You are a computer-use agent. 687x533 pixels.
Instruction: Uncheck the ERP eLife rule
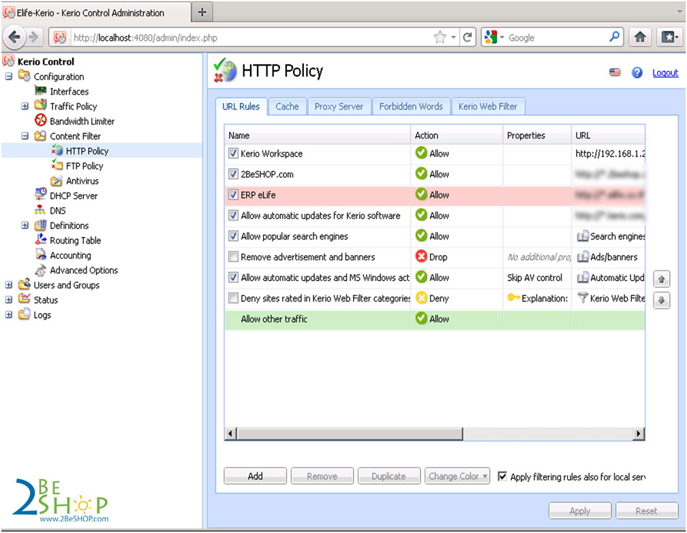coord(234,195)
